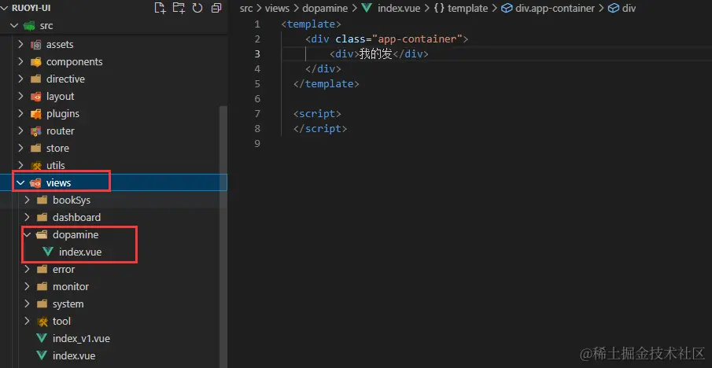This screenshot has width=712, height=368.
Task: Click the utils folder name
Action: point(55,165)
